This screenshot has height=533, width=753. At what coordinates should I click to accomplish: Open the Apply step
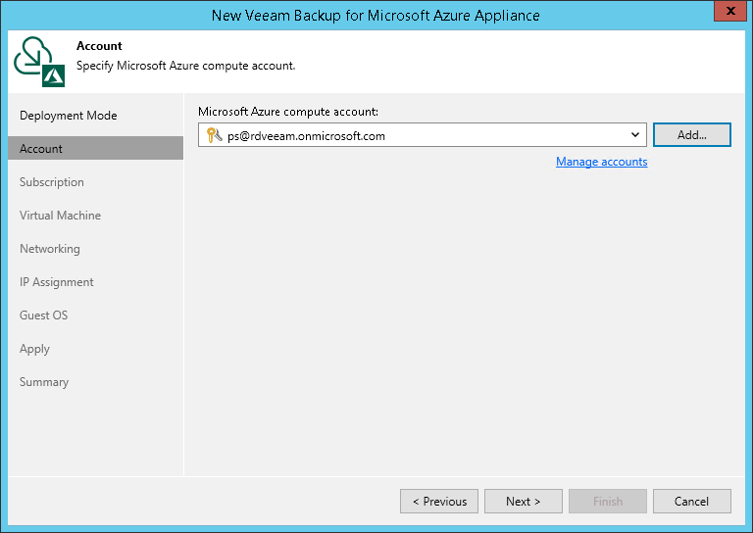click(x=34, y=349)
